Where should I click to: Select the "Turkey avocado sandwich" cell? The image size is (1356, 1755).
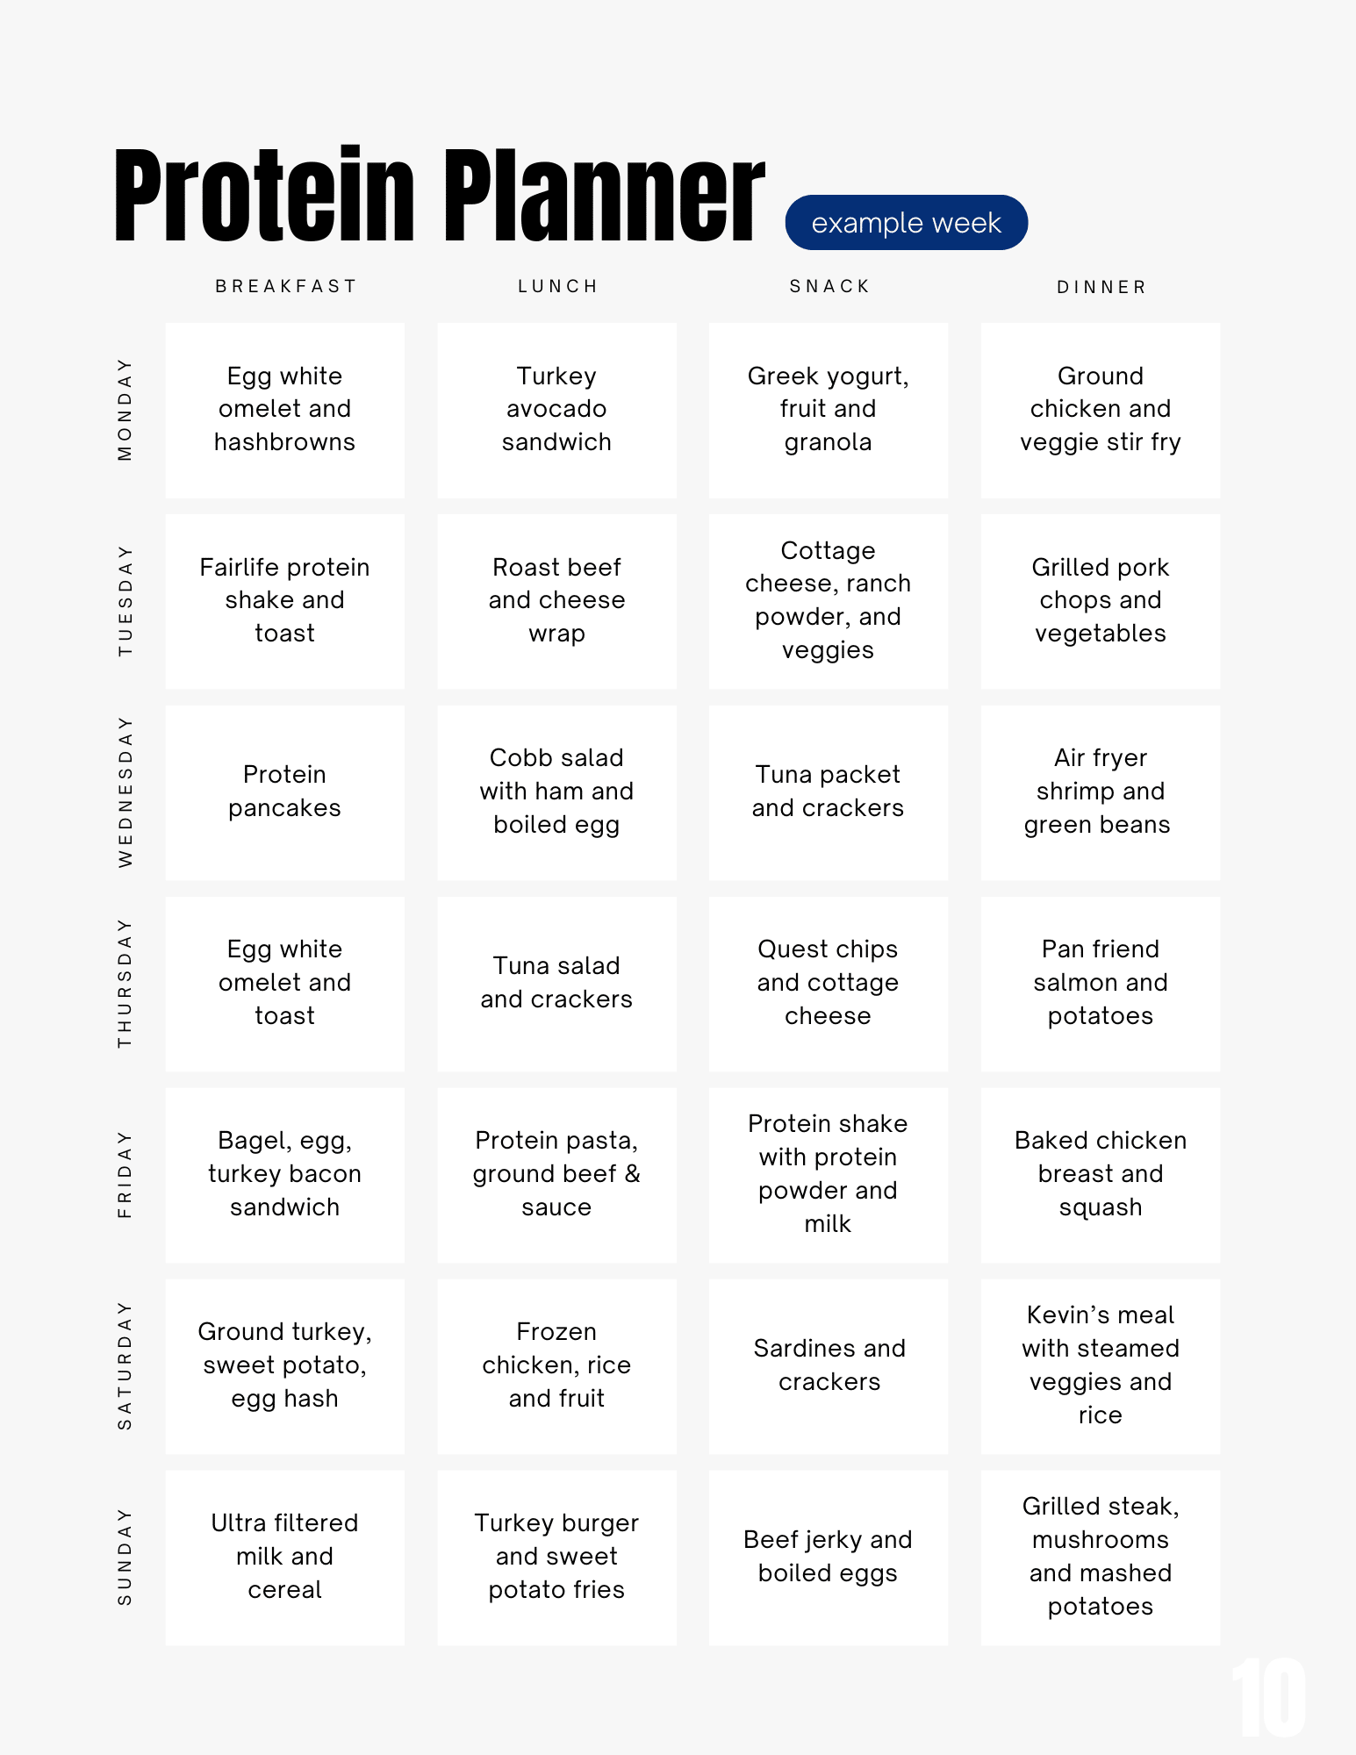tap(556, 410)
